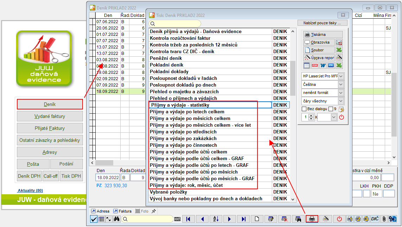402x227 pixels.
Task: Click the edit record icon in toolbar
Action: (x=271, y=219)
